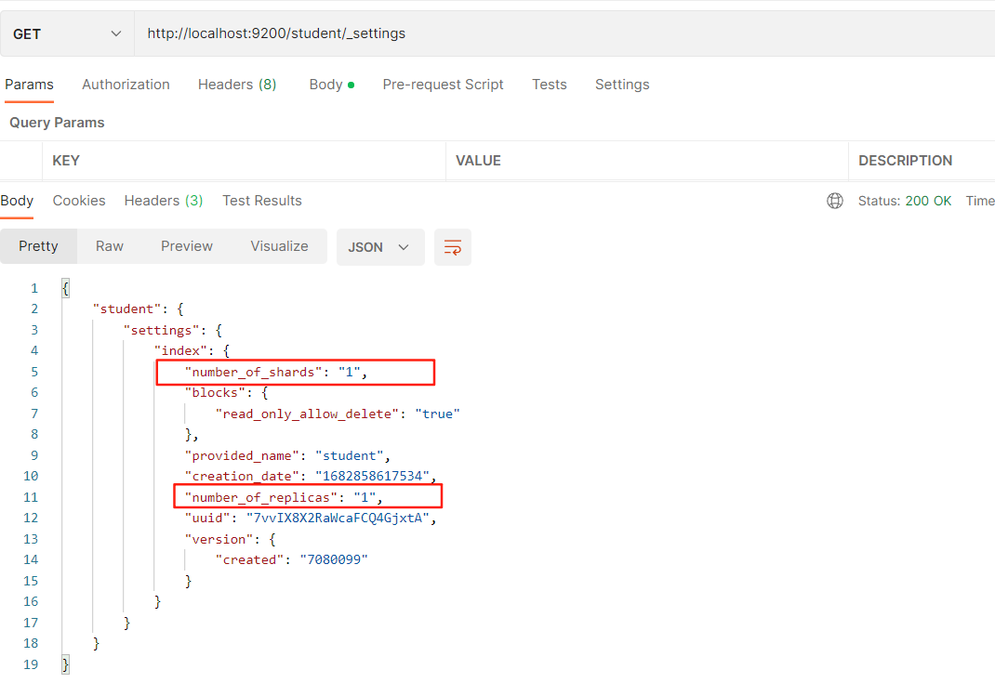
Task: Open the request Settings tab
Action: point(622,85)
